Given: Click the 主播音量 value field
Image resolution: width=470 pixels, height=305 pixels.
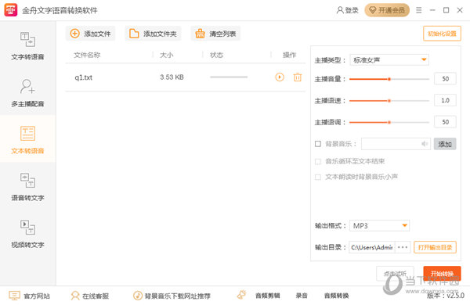Looking at the screenshot, I should (445, 79).
